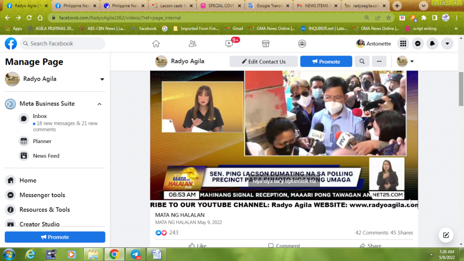This screenshot has width=464, height=261.
Task: Open Facebook Watch video icon
Action: (x=229, y=43)
